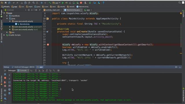Screen dimensions: 185x104
Task: Run app with the green play button
Action: click(x=63, y=3)
